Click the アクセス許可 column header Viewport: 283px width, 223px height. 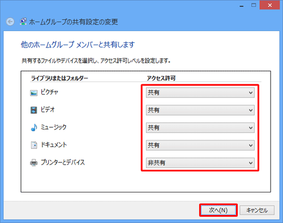coord(161,78)
